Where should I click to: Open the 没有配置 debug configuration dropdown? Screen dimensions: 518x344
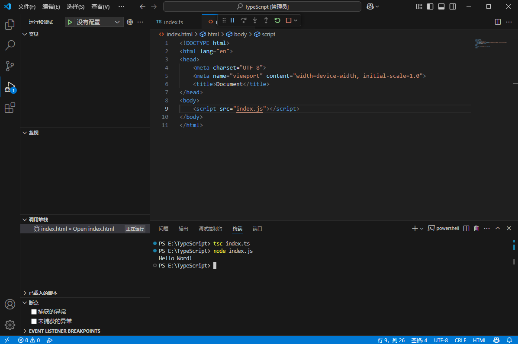(x=94, y=21)
